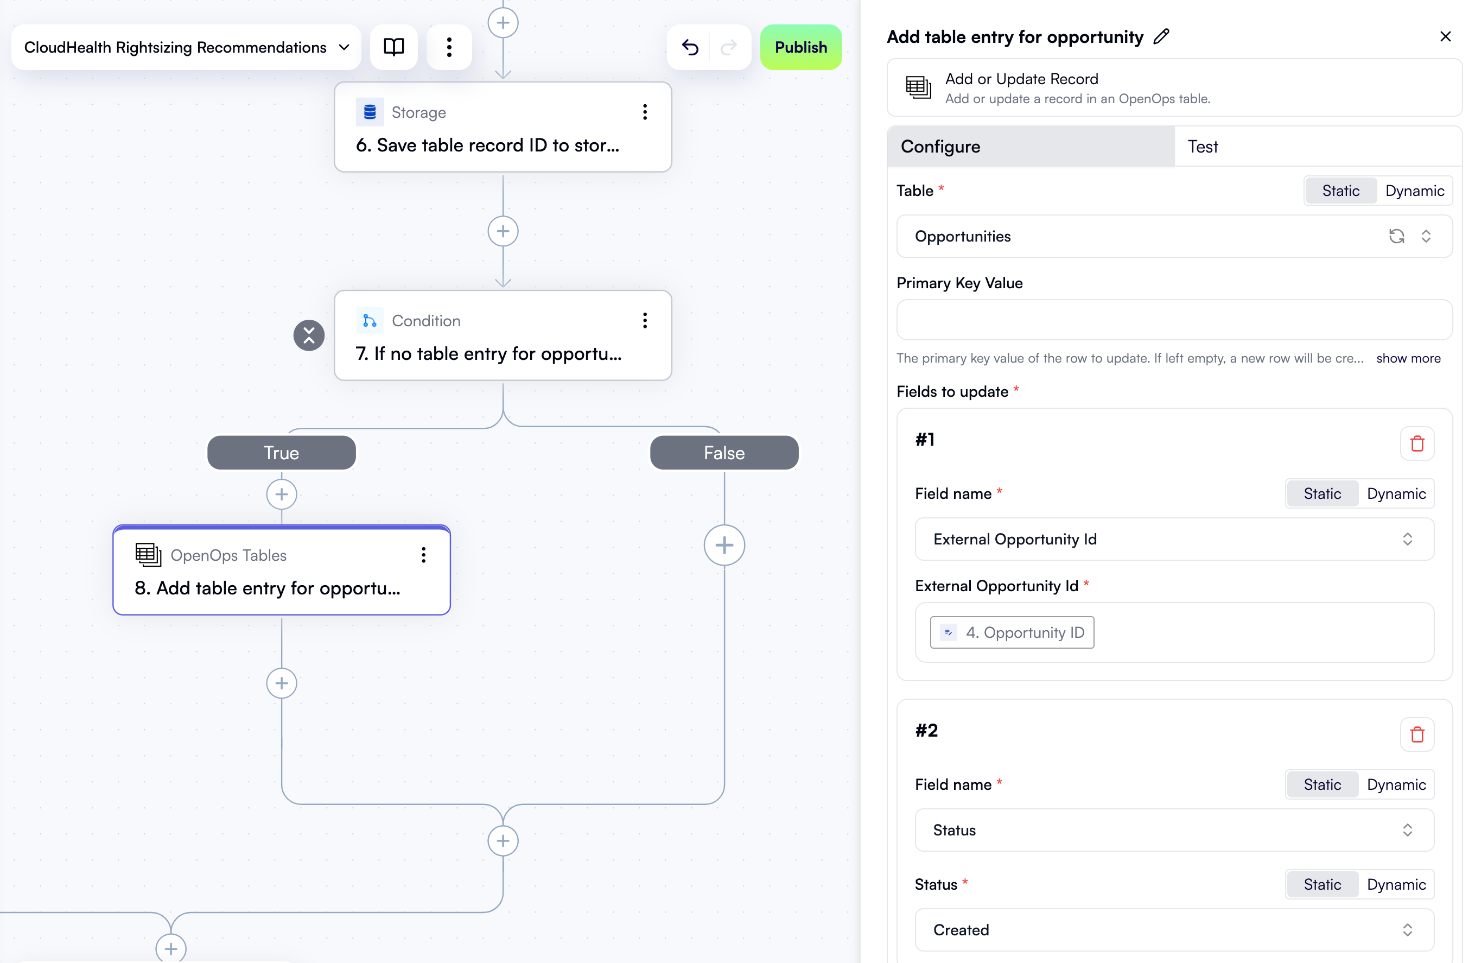Click the undo arrow icon

tap(690, 47)
